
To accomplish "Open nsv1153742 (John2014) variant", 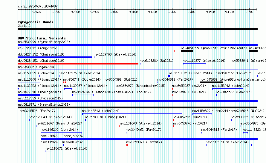I will [x=231, y=86].
